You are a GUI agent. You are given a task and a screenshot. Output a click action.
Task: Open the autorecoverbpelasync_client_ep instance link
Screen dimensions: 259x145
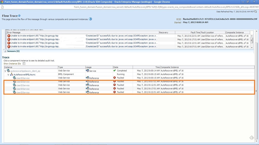click(x=25, y=71)
